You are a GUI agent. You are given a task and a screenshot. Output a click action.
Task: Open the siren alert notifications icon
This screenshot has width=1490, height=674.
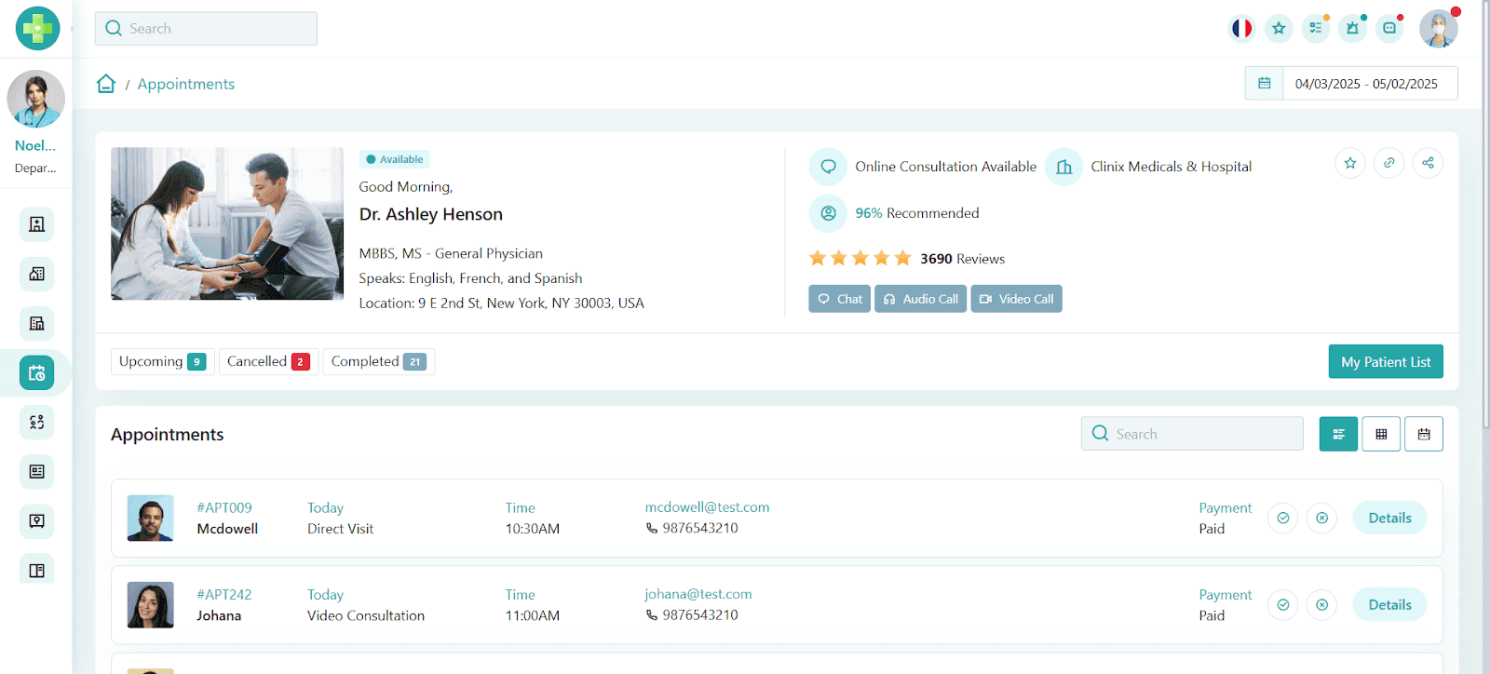click(x=1352, y=29)
